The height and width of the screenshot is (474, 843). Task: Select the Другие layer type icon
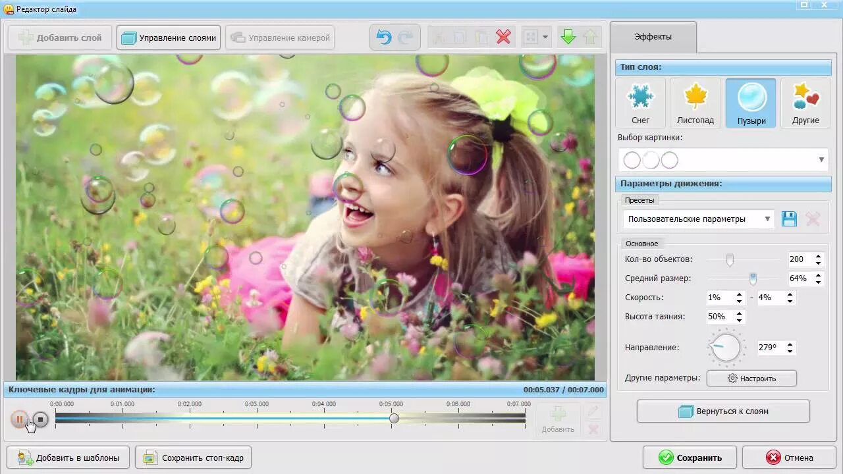point(805,103)
